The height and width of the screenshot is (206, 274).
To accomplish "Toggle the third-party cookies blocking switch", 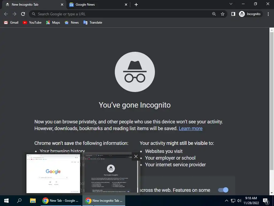I will 223,190.
